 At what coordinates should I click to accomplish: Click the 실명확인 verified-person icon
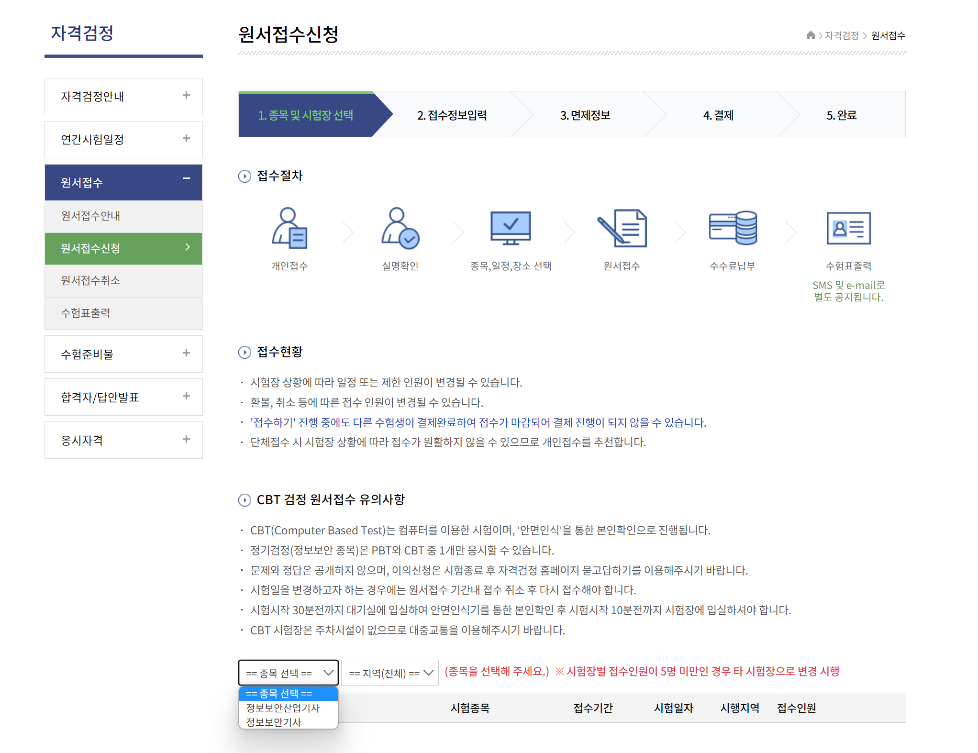400,228
